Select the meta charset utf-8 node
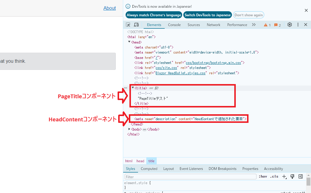 [154, 47]
